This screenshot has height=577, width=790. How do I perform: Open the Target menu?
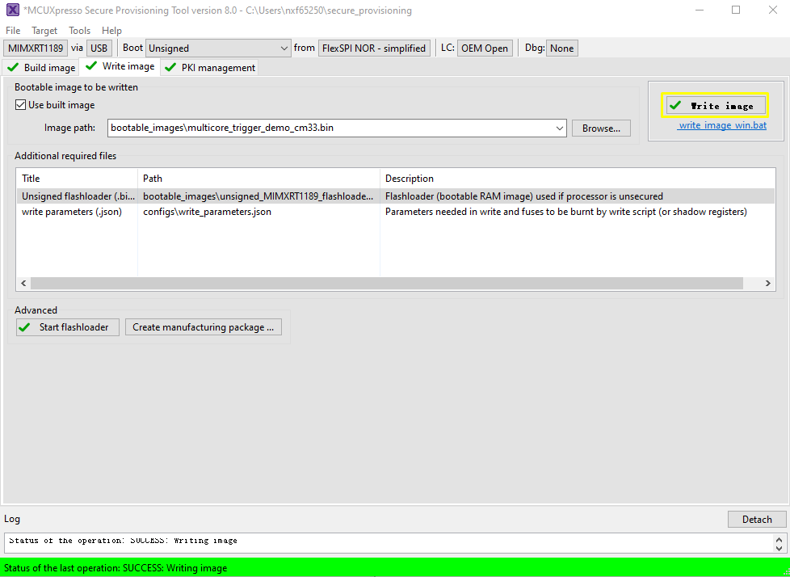pos(44,31)
